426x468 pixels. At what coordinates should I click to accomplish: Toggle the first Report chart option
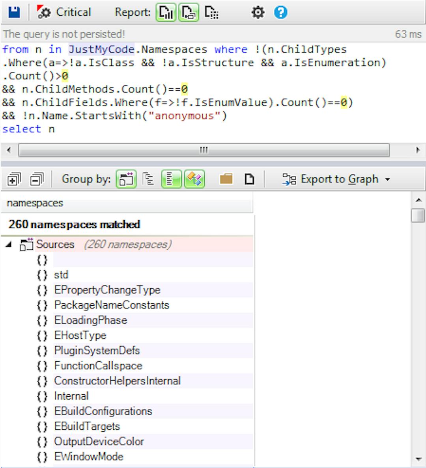point(166,13)
